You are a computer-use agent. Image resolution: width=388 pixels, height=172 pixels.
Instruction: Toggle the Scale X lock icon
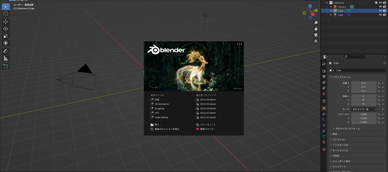pos(379,114)
